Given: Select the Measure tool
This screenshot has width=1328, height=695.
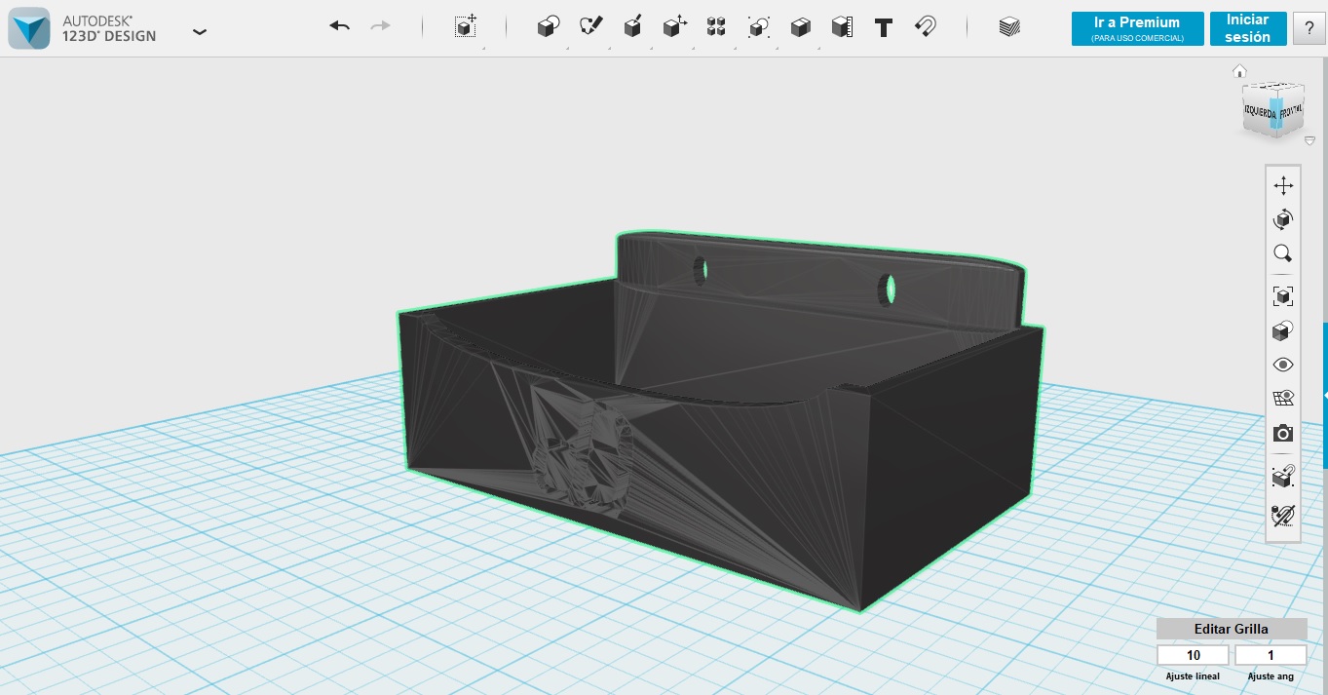Looking at the screenshot, I should click(x=843, y=27).
